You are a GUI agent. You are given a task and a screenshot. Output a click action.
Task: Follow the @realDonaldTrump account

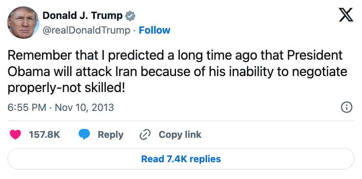coord(155,30)
